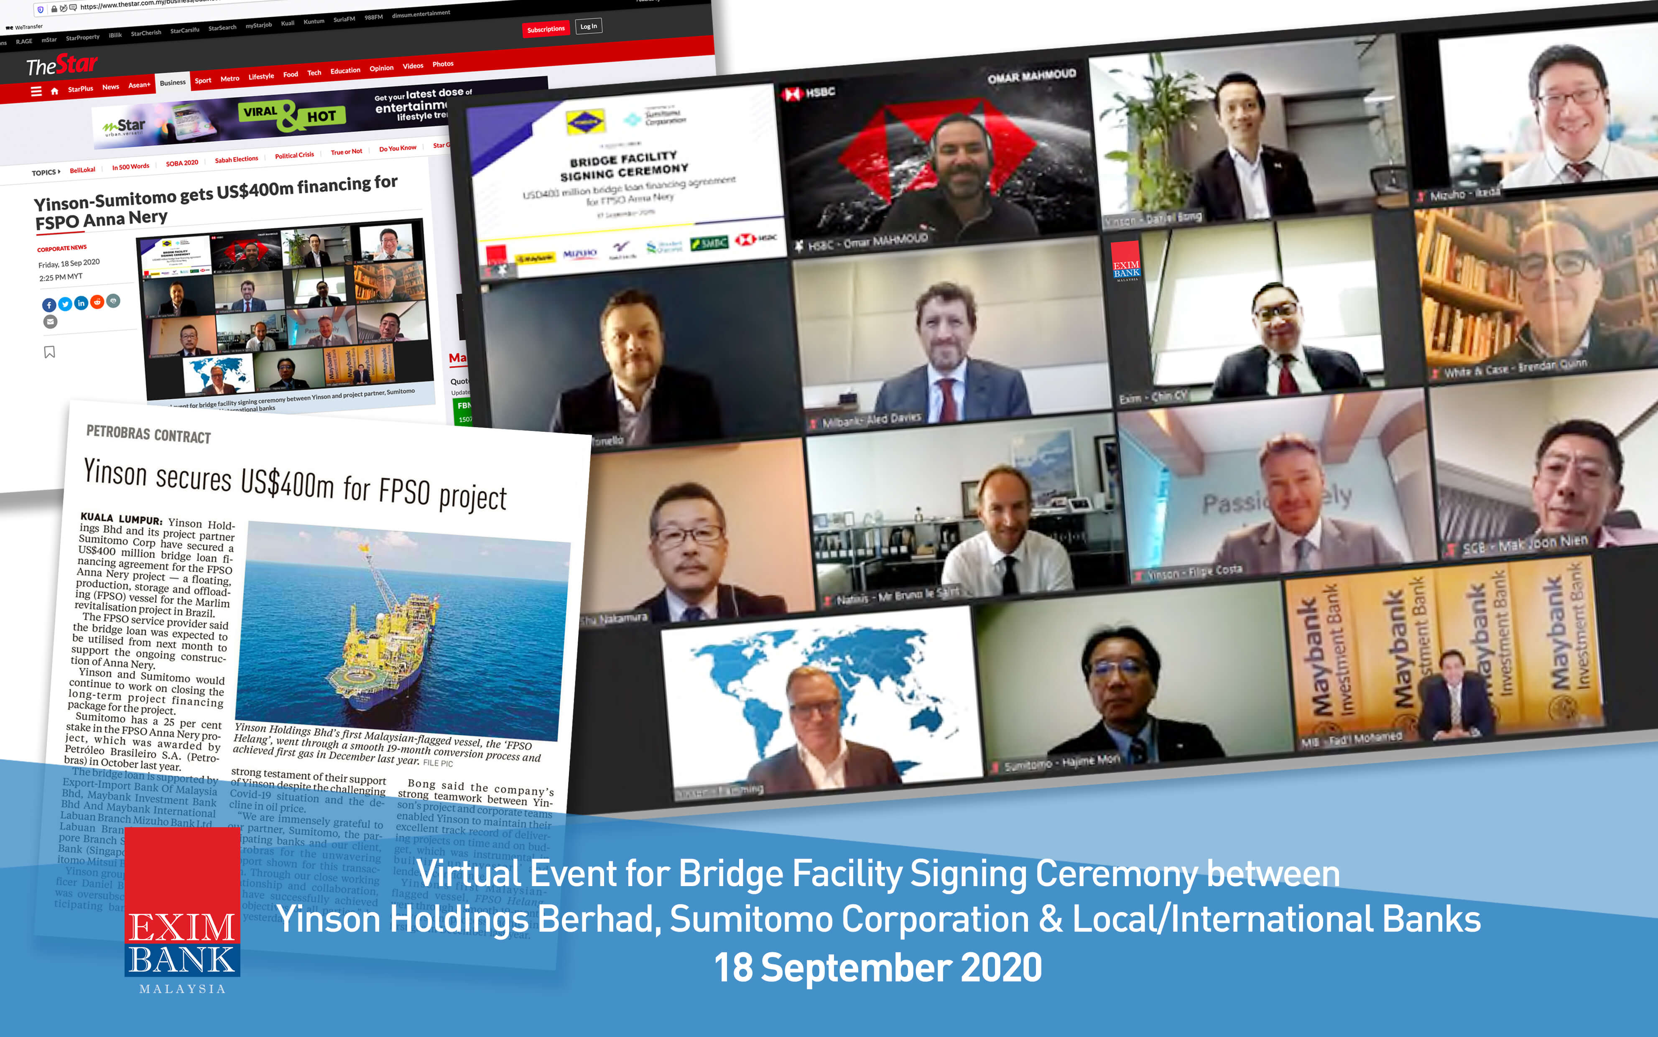Screen dimensions: 1658x1037
Task: Open the dimsum.entertainment link
Action: point(421,14)
